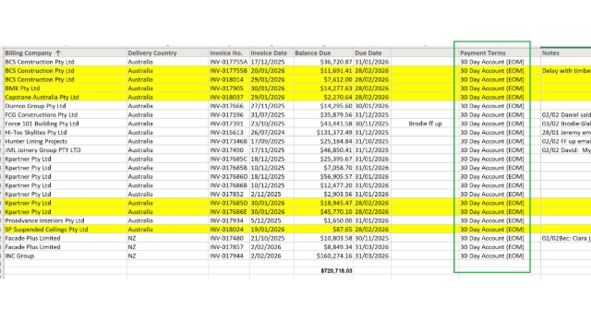Screen dimensions: 591x332
Task: Click the Brodie ff up cell
Action: [x=425, y=124]
